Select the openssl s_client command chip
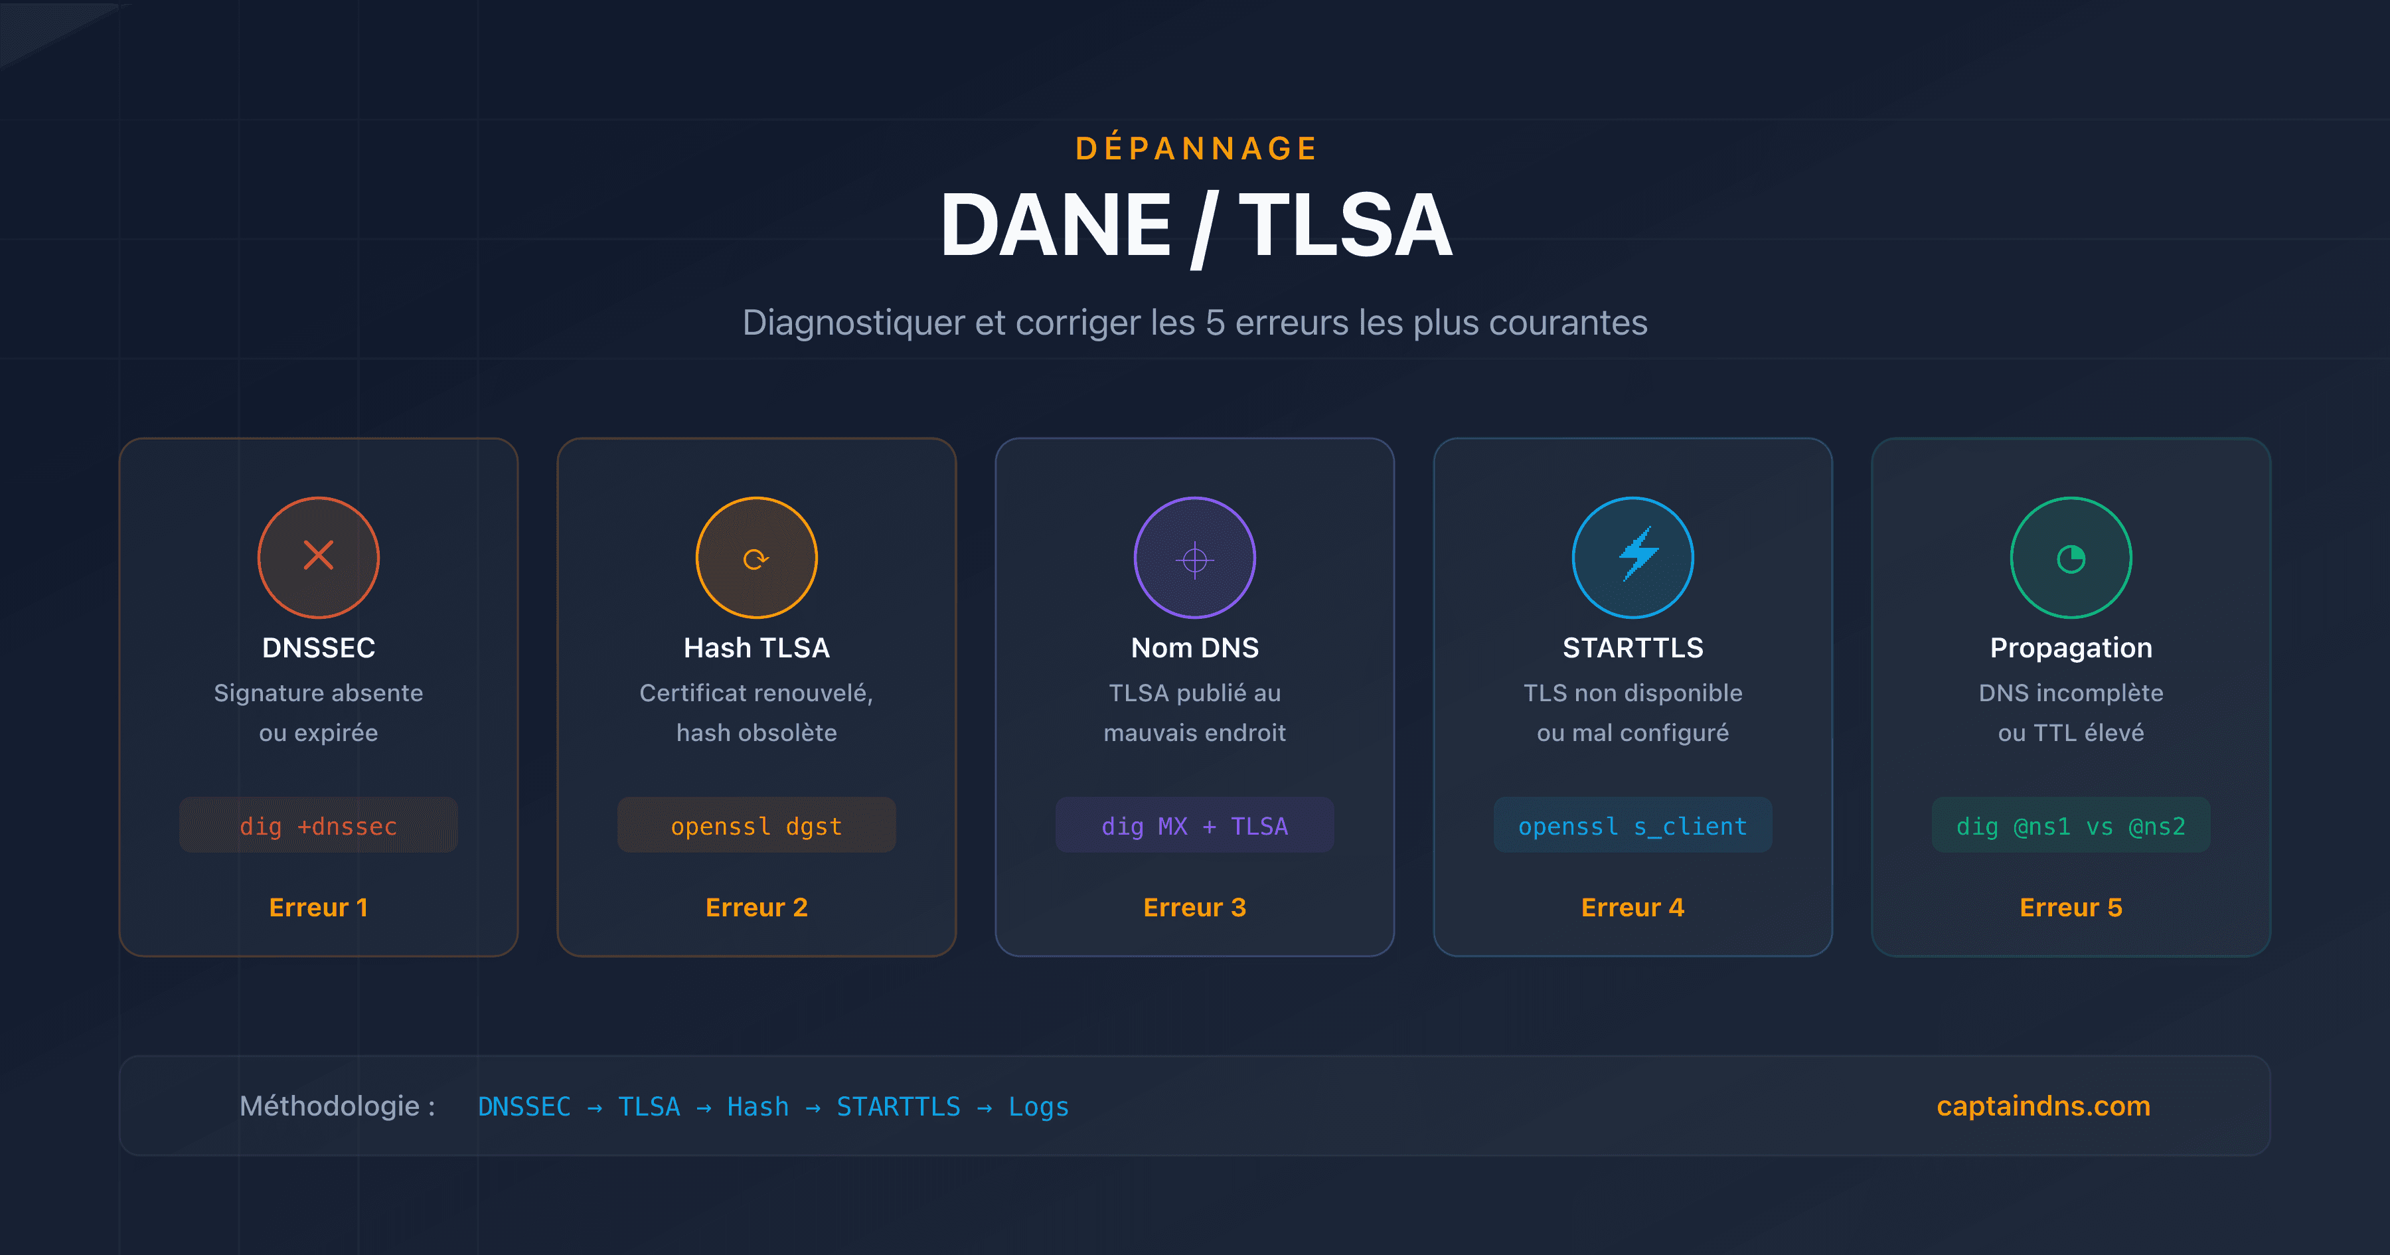This screenshot has height=1255, width=2390. click(x=1633, y=824)
